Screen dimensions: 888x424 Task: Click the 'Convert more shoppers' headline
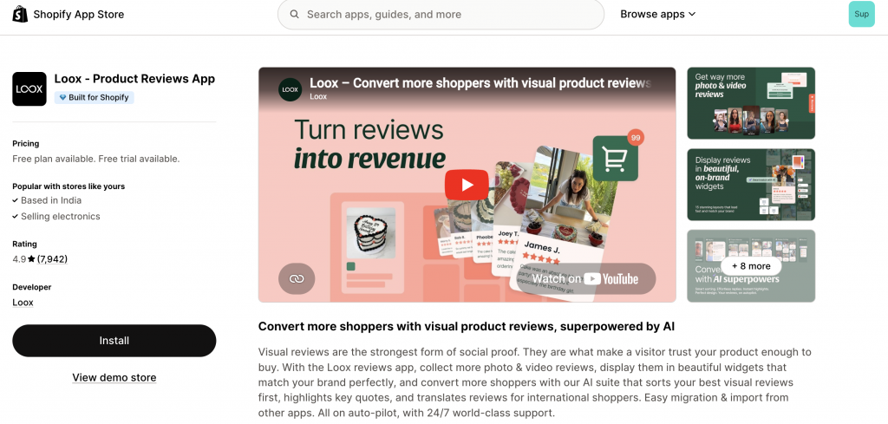tap(466, 327)
